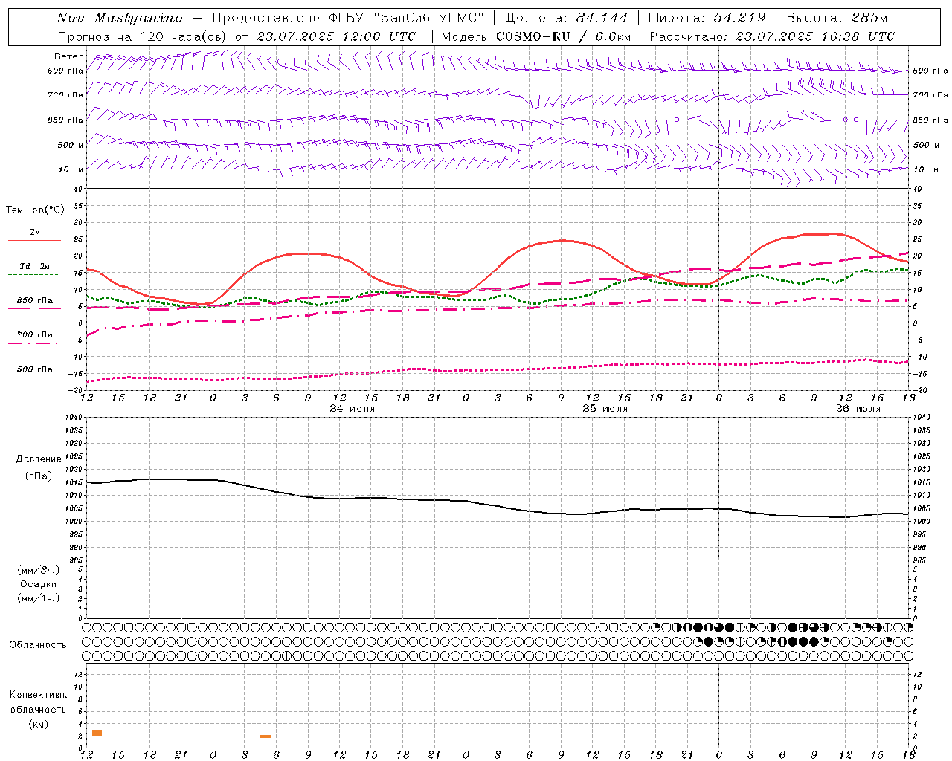The width and height of the screenshot is (952, 761).
Task: Click the 'Высота: 285м' header field
Action: coord(837,18)
